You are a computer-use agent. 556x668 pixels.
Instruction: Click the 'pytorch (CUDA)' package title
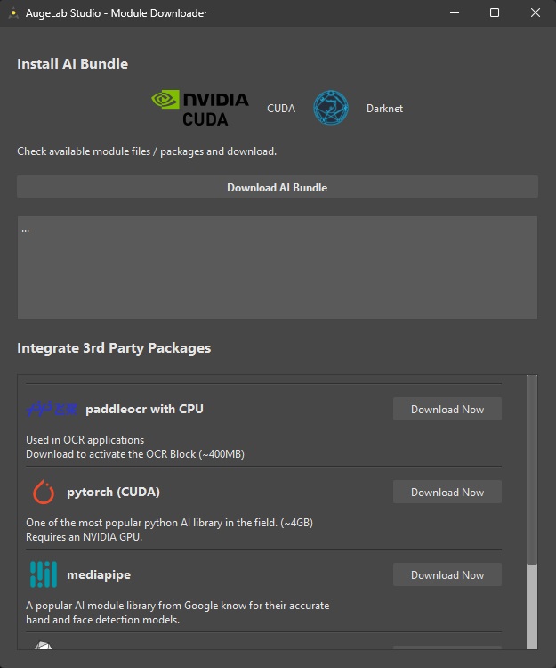point(113,493)
